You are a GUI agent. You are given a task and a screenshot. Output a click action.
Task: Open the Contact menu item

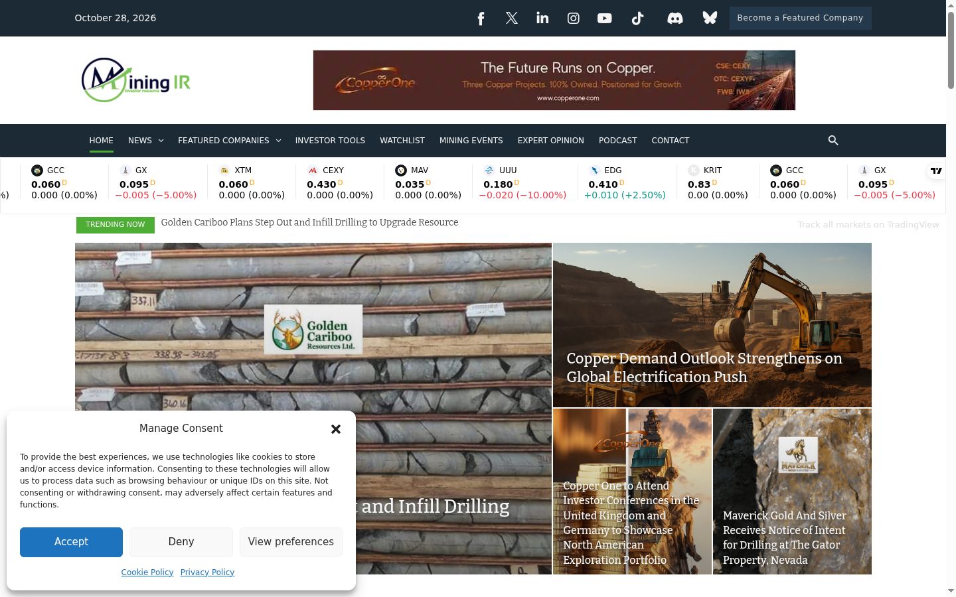[671, 141]
